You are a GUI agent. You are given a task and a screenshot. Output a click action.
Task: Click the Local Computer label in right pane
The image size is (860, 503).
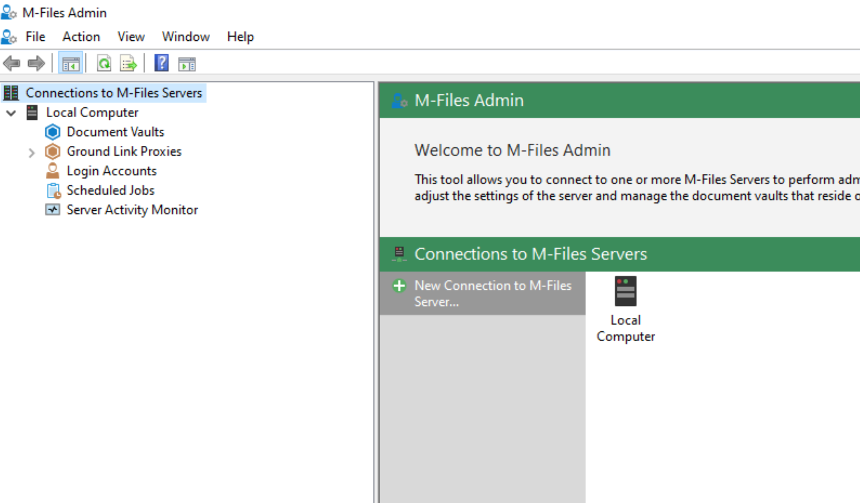626,328
